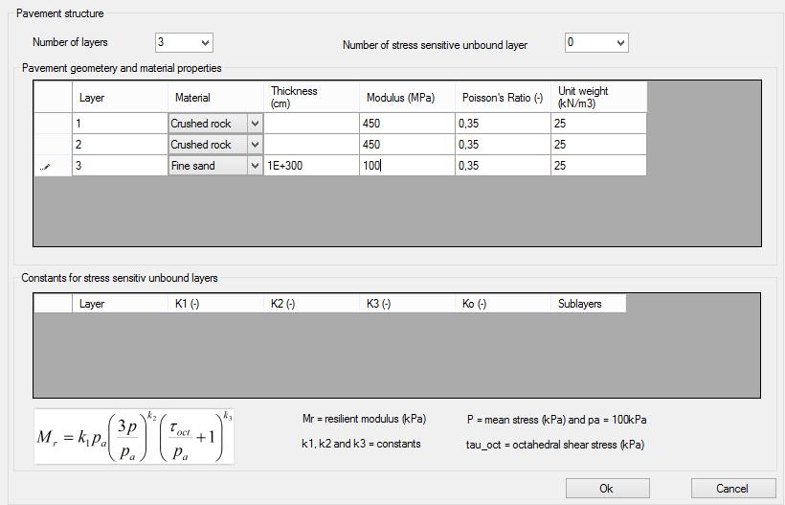
Task: Select Unit weight 25 in layer 3
Action: click(598, 166)
